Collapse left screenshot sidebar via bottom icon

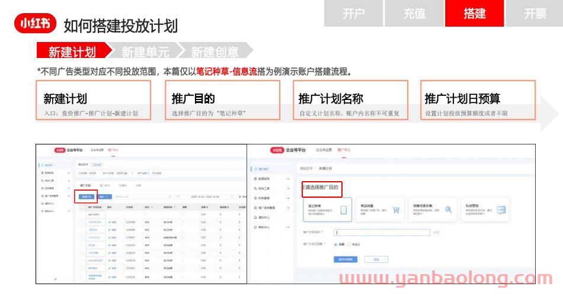click(55, 279)
